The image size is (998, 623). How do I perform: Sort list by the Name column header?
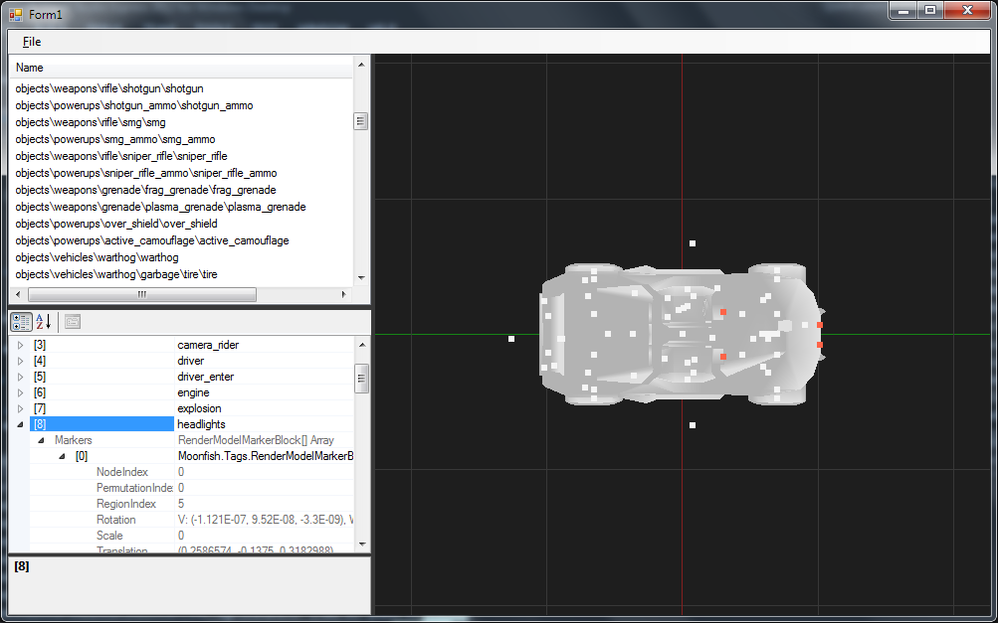pos(179,68)
